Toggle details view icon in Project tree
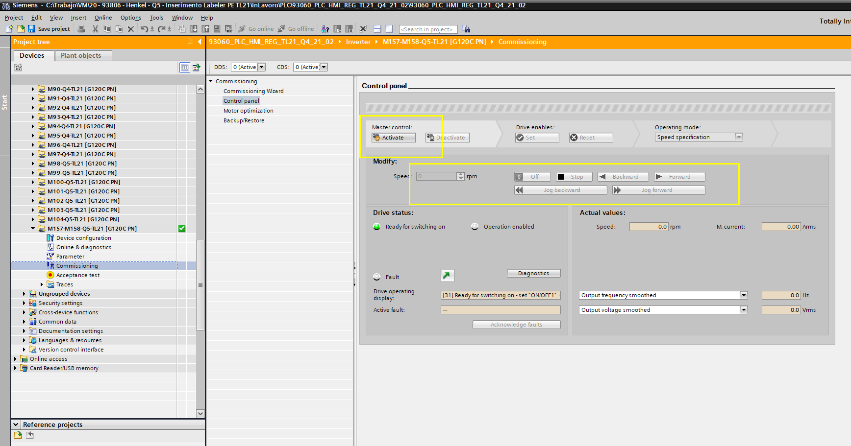Viewport: 851px width, 446px height. tap(185, 68)
